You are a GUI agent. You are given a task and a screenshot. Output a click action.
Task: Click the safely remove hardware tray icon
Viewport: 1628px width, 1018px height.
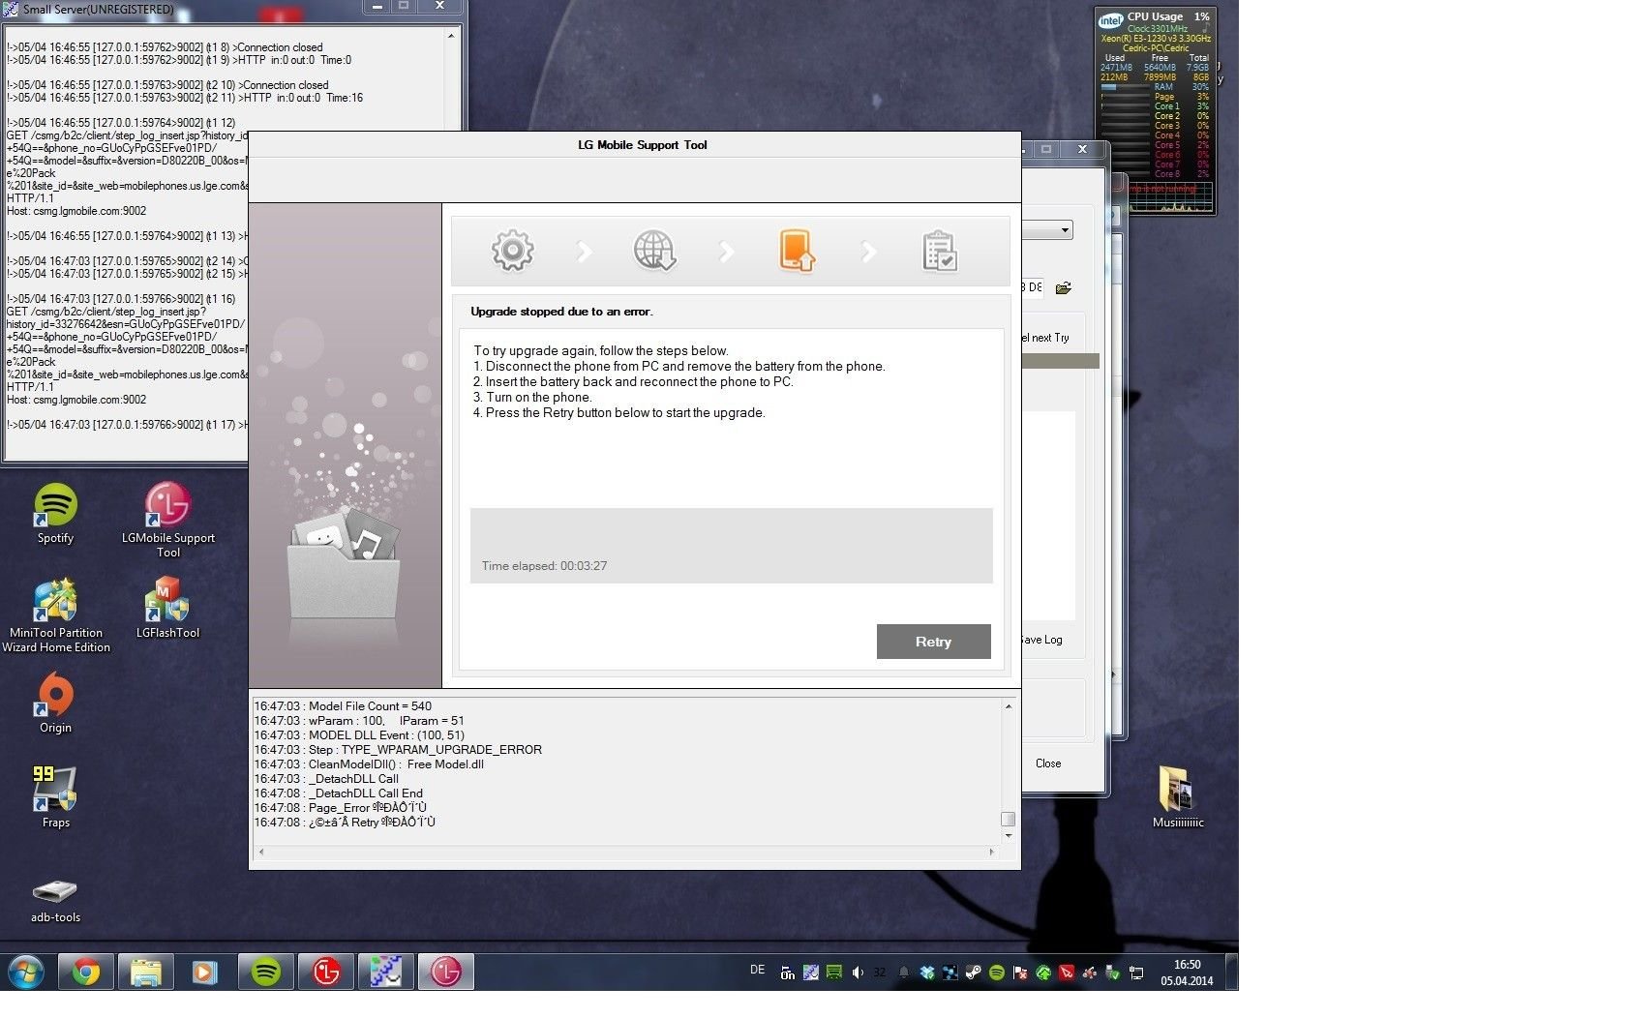coord(1113,973)
